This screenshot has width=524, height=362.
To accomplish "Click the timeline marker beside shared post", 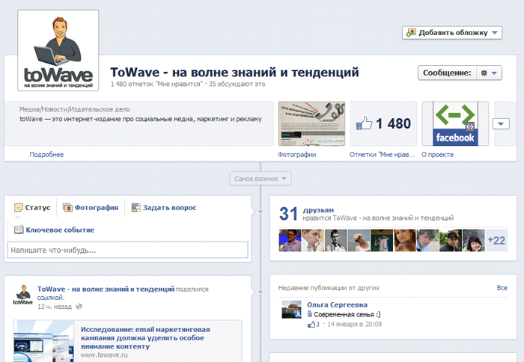I will [261, 292].
